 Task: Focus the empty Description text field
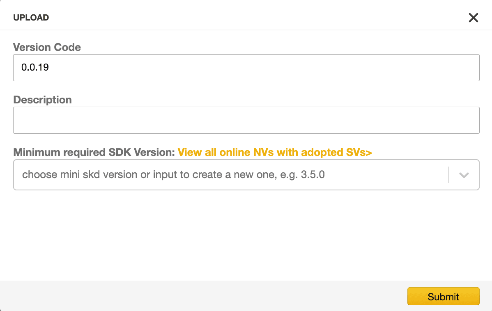[246, 120]
